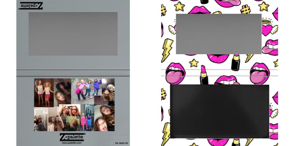The height and width of the screenshot is (146, 293).
Task: Click the Pat. D642,743 patent text
Action: [x=121, y=143]
